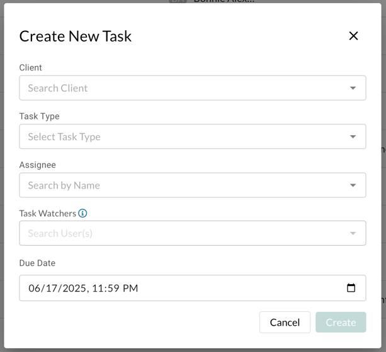Screen dimensions: 386x352
Task: Click the Task Watchers label
Action: coord(48,213)
